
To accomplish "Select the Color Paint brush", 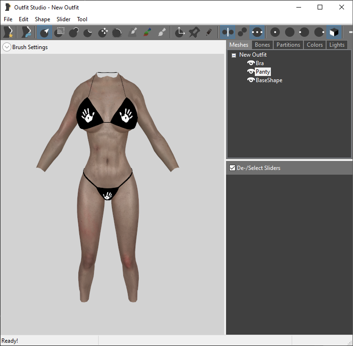I will [147, 32].
